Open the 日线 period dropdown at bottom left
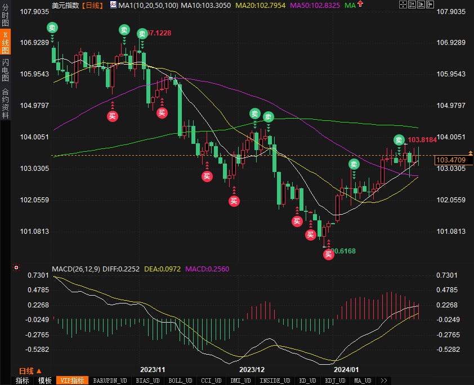 [x=30, y=371]
